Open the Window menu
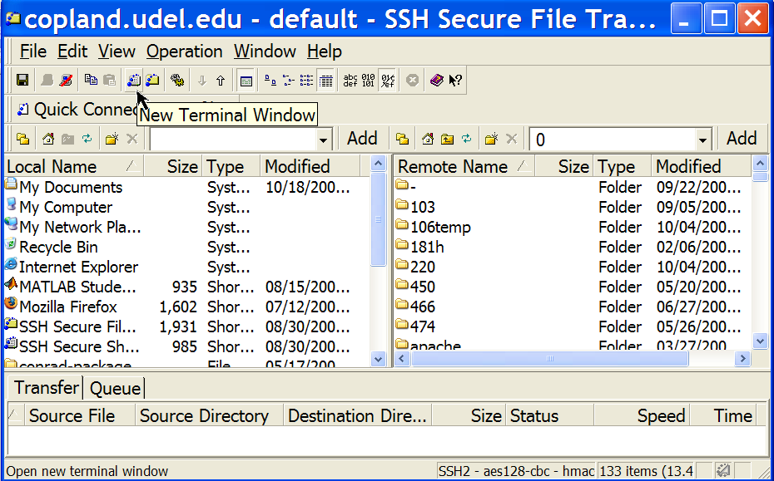This screenshot has width=774, height=481. (x=265, y=52)
